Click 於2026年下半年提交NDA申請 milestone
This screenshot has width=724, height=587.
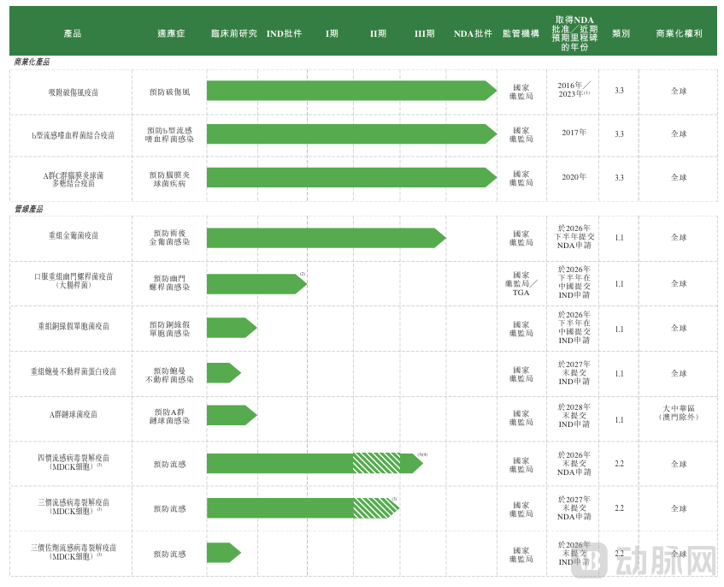[574, 237]
